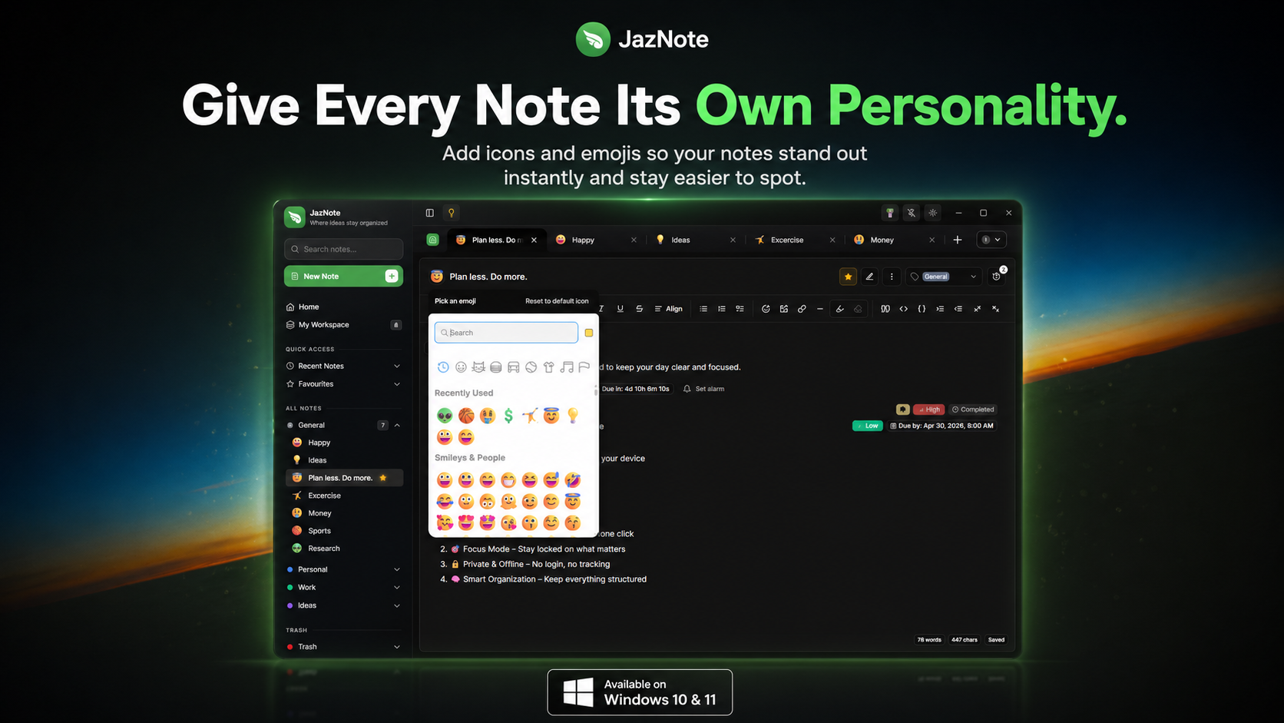
Task: Expand Recent Notes section
Action: click(x=343, y=366)
